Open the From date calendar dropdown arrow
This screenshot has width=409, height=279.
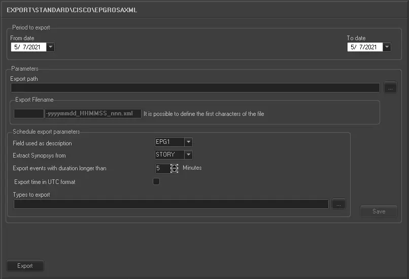50,47
